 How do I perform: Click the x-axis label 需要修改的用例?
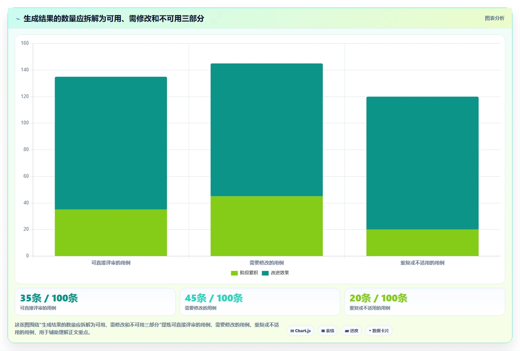267,263
